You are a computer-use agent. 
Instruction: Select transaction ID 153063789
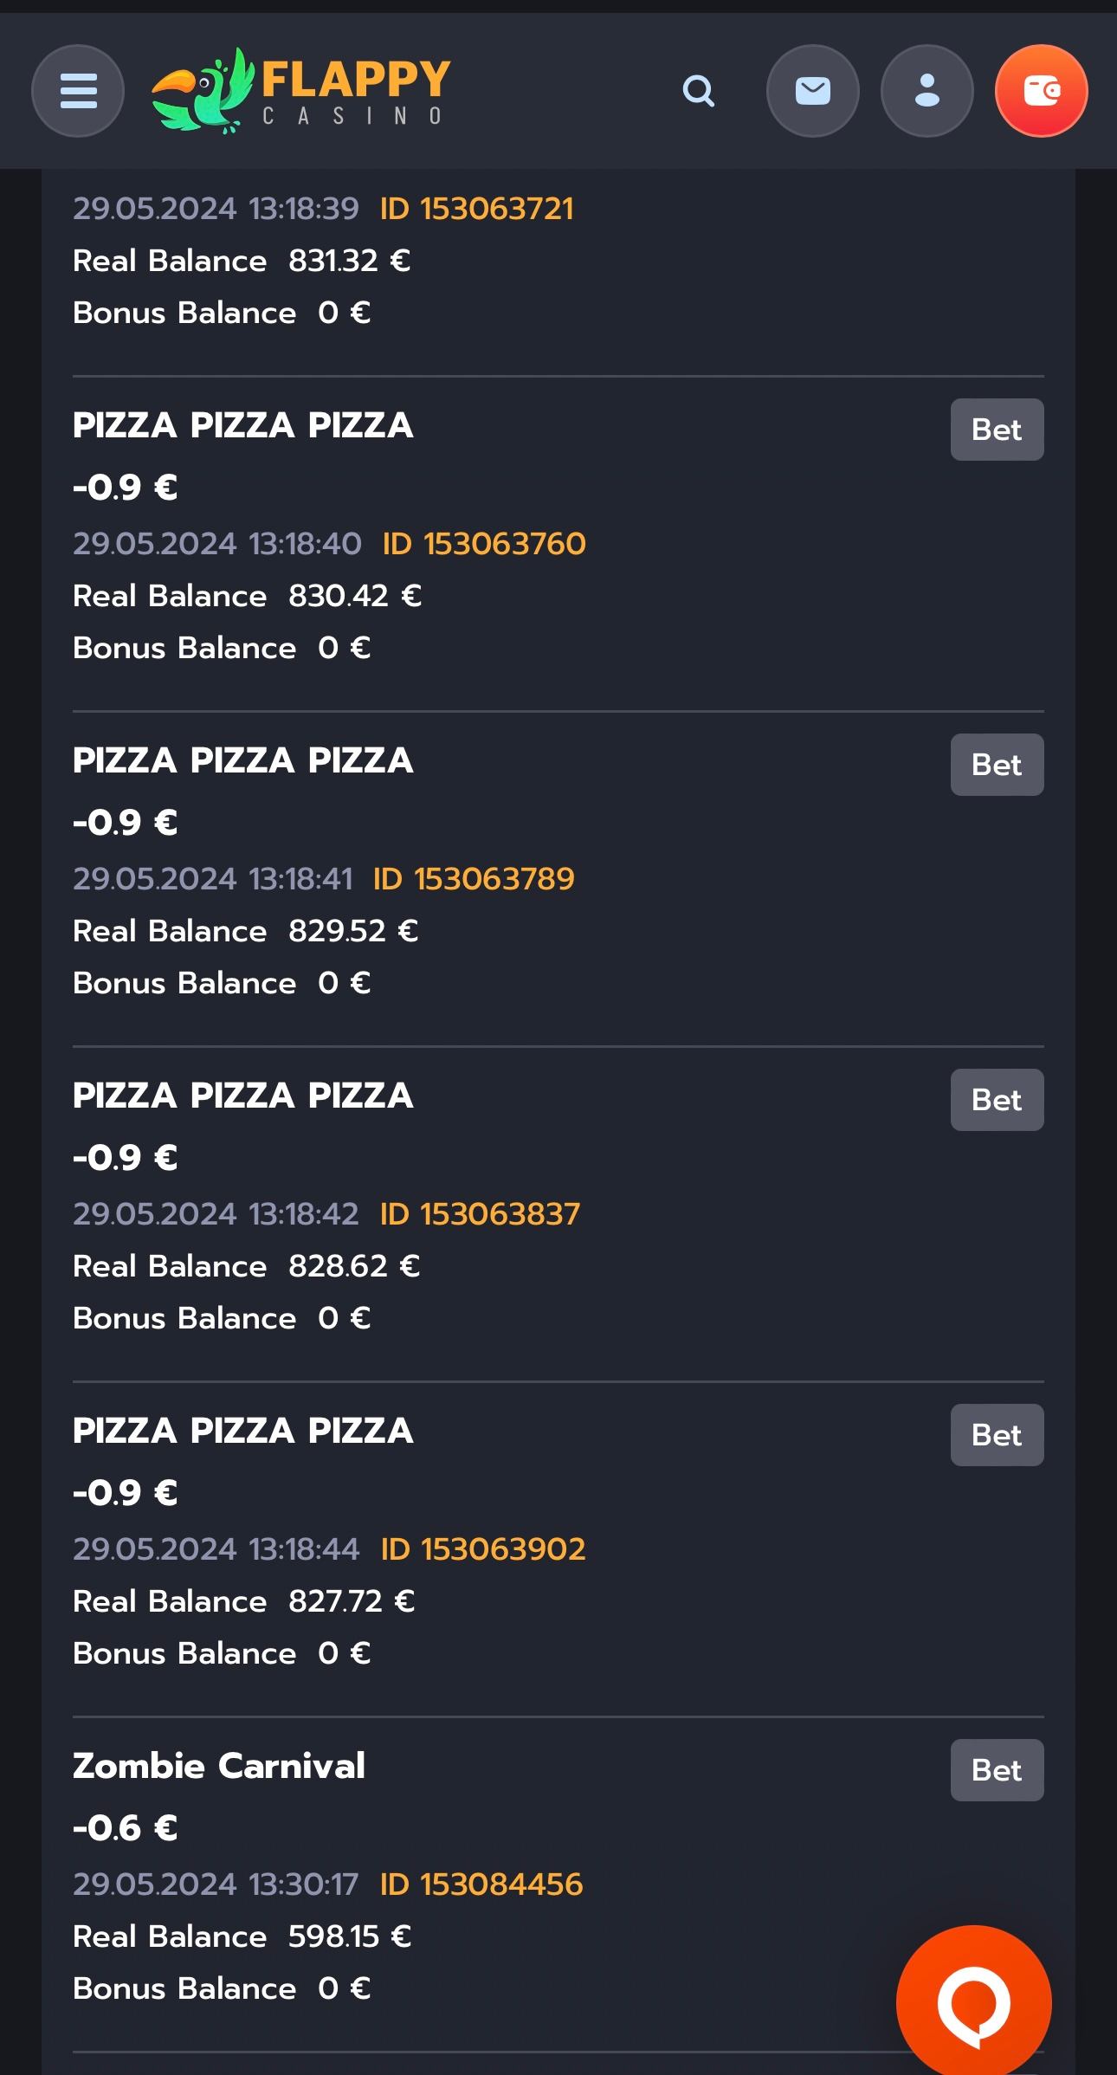point(474,879)
